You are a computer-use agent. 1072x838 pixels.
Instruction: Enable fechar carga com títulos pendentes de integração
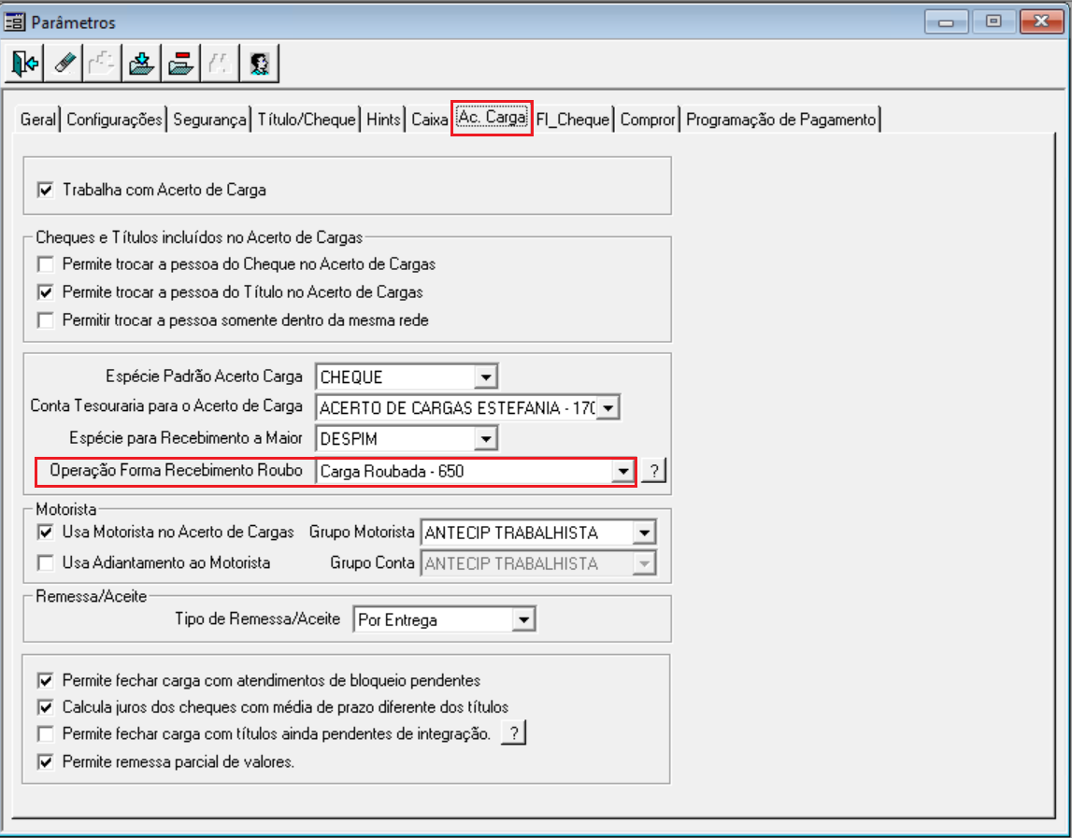pyautogui.click(x=46, y=733)
